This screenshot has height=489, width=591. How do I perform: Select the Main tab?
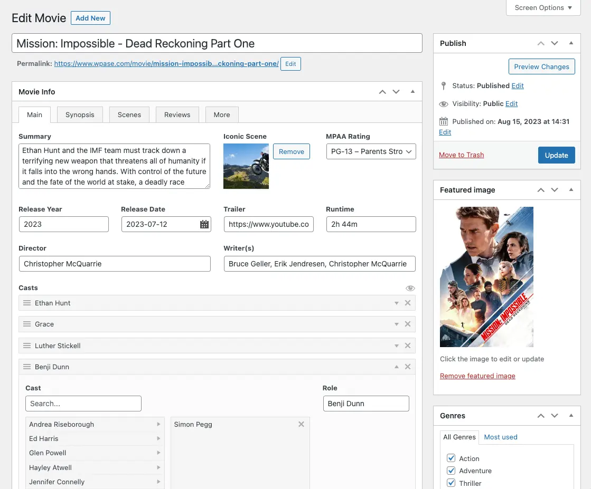click(x=34, y=115)
